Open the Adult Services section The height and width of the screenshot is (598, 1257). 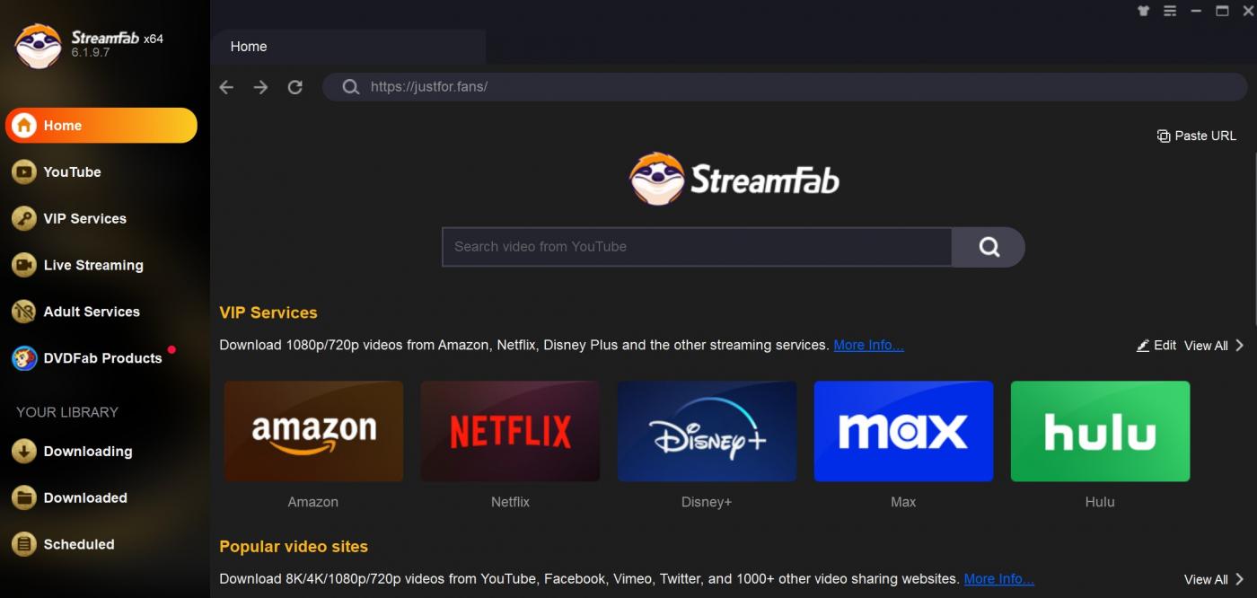91,312
